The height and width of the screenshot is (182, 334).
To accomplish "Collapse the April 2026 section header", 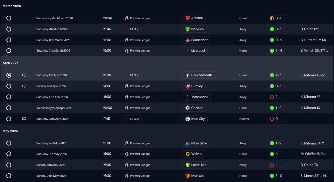I will pos(10,63).
